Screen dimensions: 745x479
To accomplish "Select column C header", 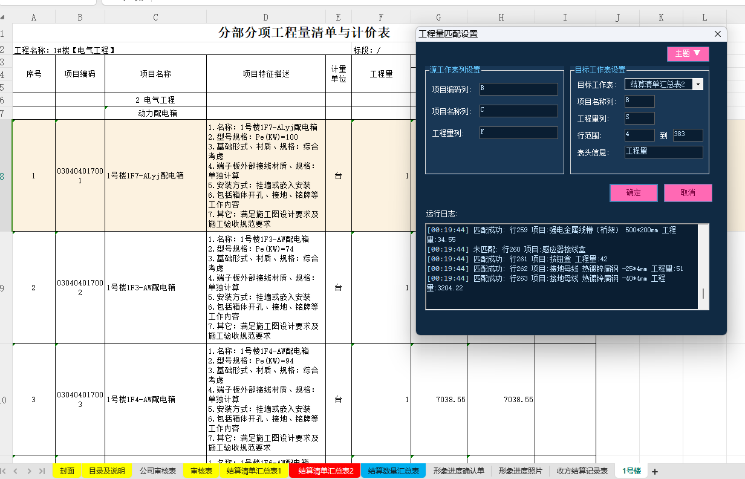I will [155, 18].
